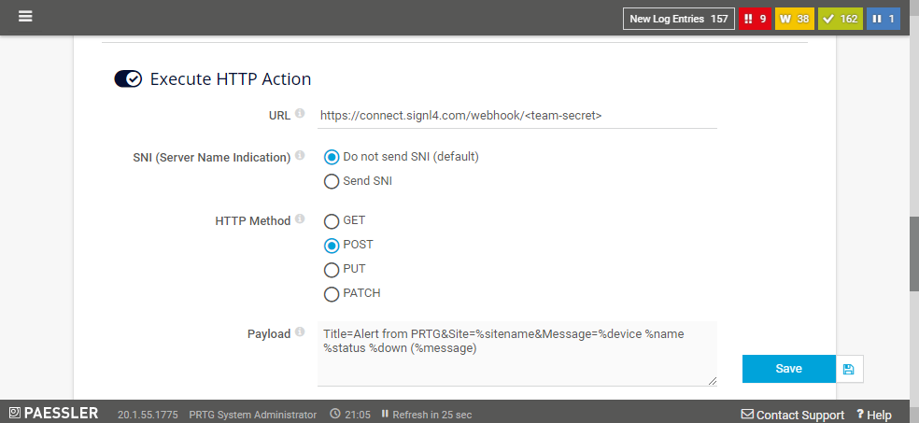Show the 38 warning sensors
The height and width of the screenshot is (423, 919).
(794, 19)
